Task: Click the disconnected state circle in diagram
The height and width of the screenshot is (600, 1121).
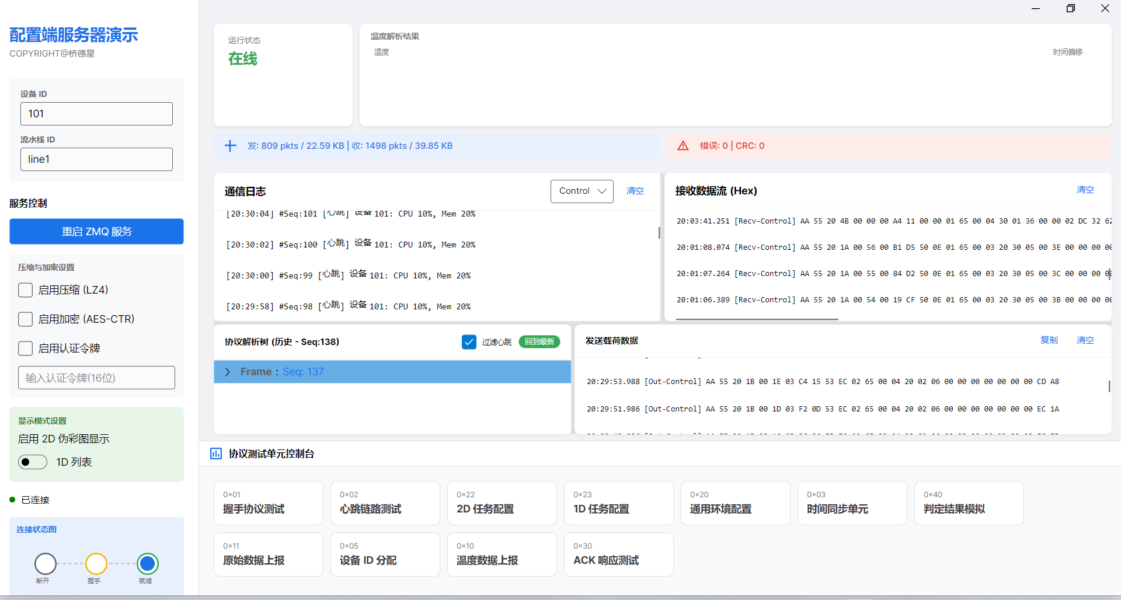Action: click(x=46, y=564)
